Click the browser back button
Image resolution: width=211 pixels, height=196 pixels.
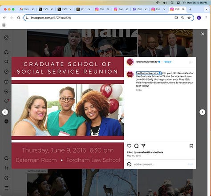tap(4, 18)
